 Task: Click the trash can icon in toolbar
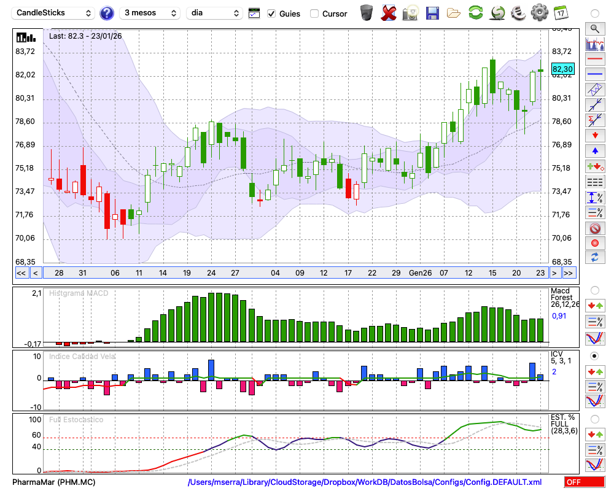tap(367, 12)
